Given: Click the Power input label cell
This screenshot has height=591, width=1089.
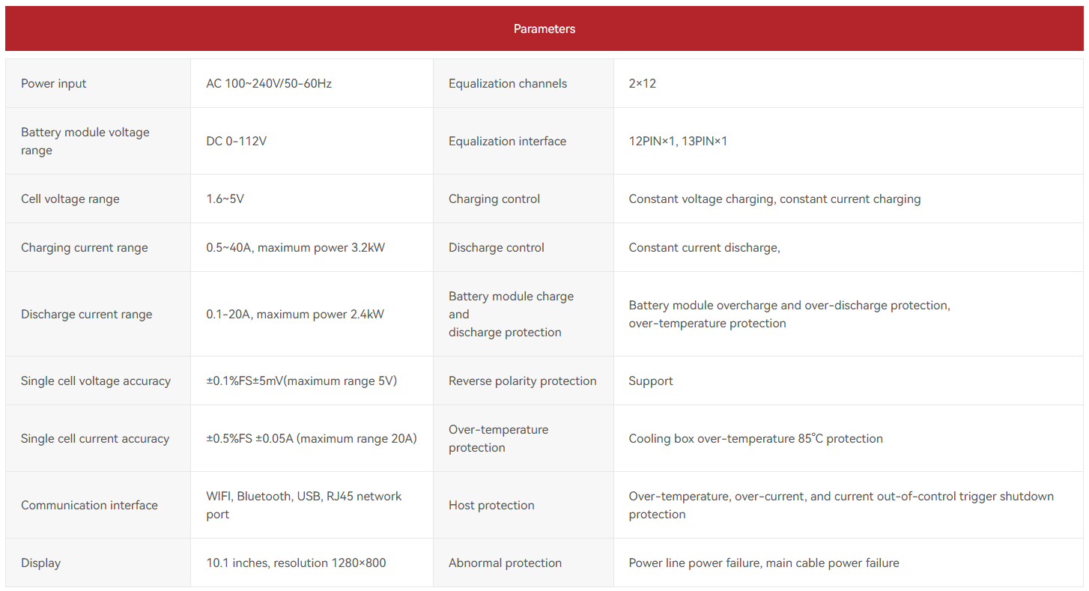Looking at the screenshot, I should (54, 83).
